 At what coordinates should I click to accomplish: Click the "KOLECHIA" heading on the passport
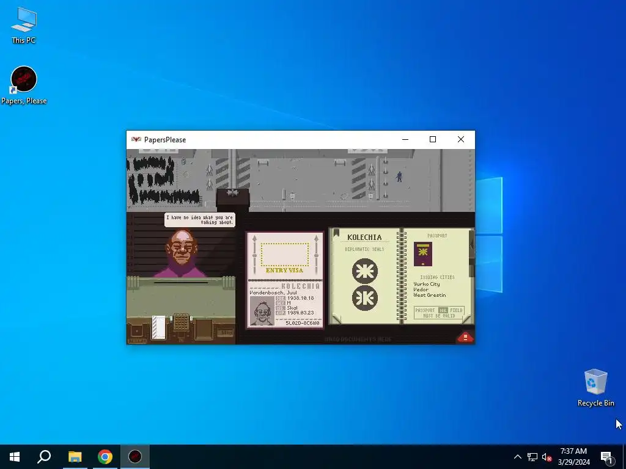pos(301,286)
